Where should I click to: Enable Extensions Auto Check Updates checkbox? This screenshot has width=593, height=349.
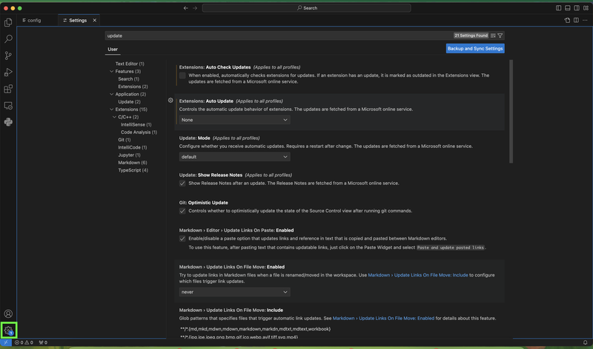coord(182,75)
